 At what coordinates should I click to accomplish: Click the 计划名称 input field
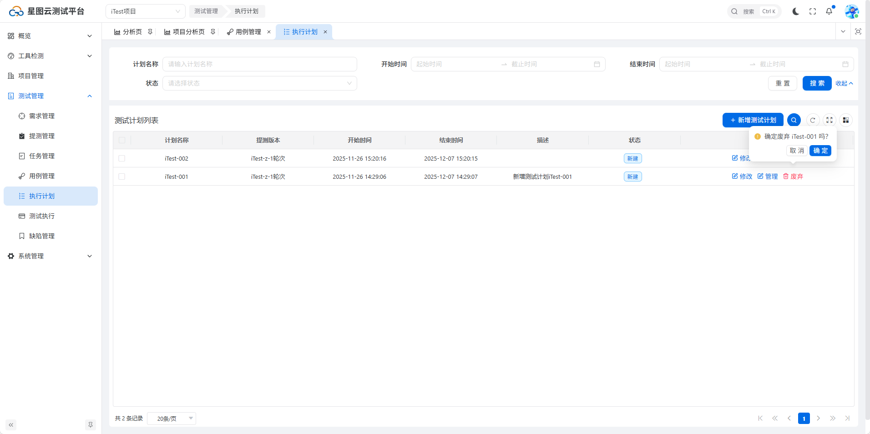[x=259, y=64]
